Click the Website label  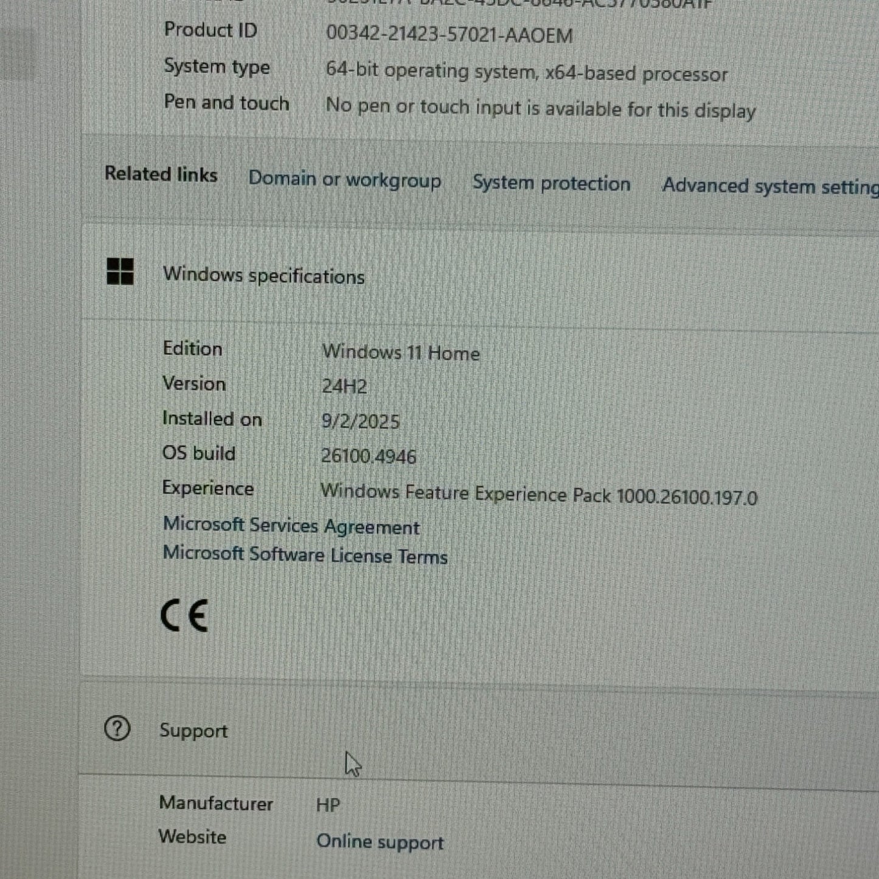click(192, 836)
